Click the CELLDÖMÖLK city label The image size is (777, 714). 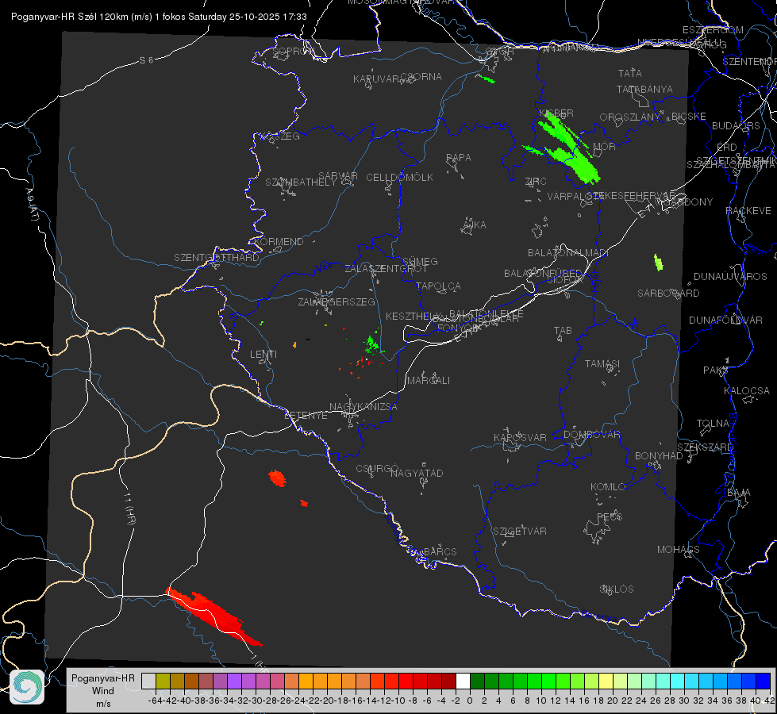[x=399, y=178]
